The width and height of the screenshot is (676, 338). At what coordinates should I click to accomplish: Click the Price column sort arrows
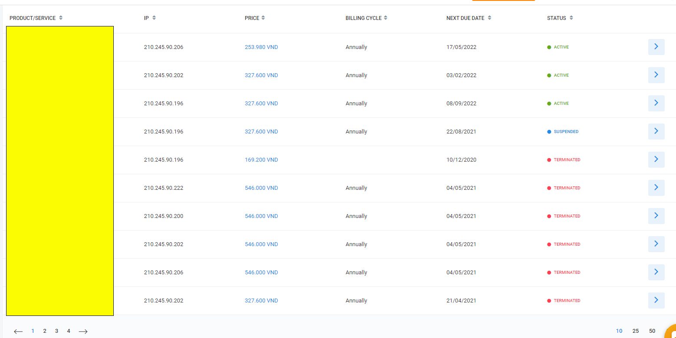pos(263,18)
